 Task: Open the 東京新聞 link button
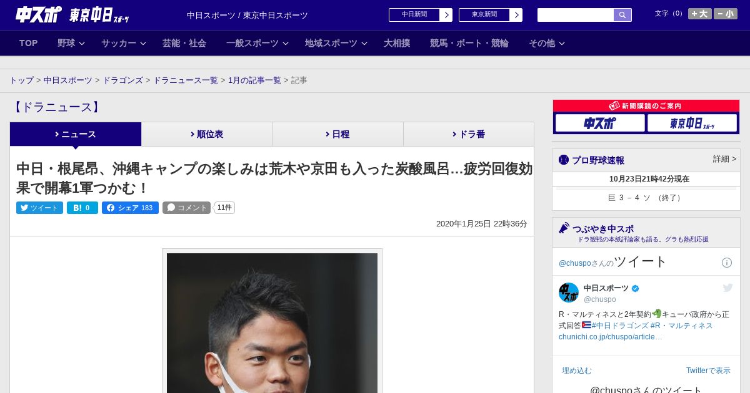point(484,15)
